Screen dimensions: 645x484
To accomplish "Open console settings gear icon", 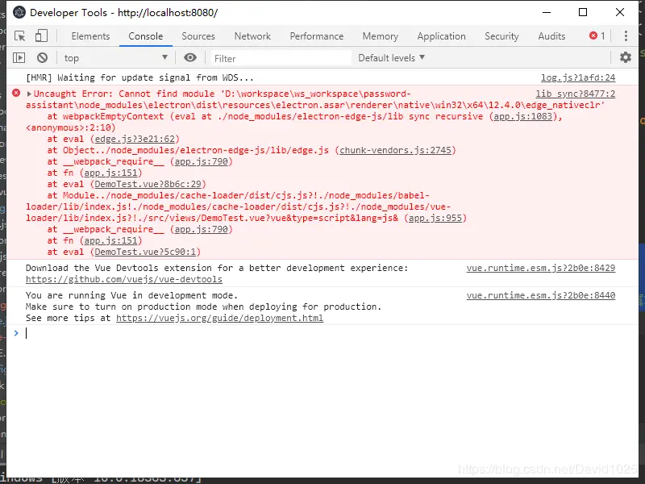I will 626,57.
